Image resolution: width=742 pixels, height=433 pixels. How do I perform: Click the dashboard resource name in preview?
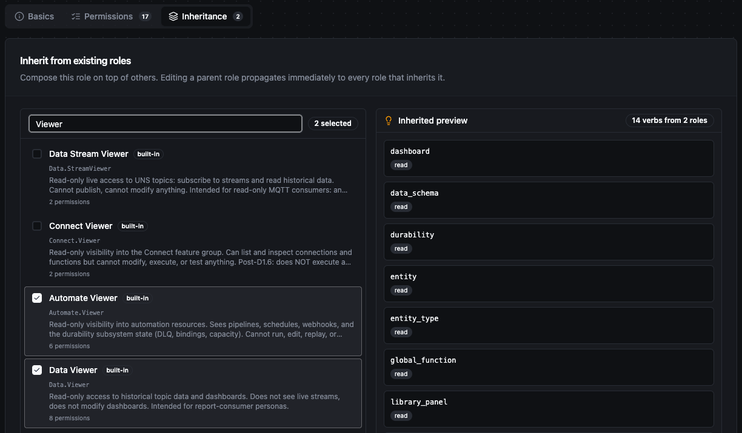coord(410,151)
